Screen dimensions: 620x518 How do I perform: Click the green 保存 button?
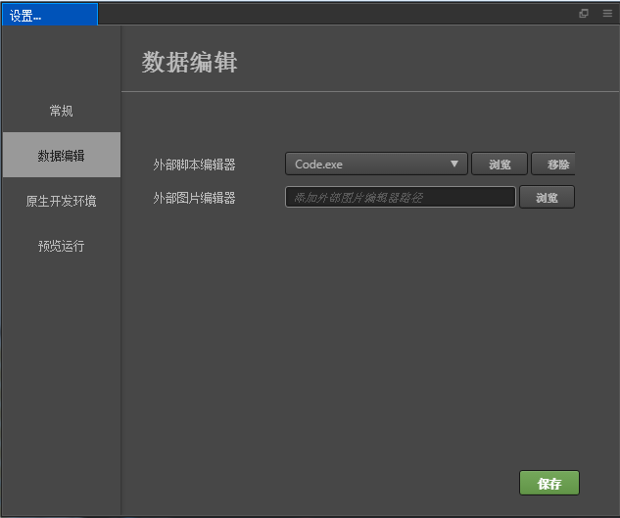(x=549, y=483)
